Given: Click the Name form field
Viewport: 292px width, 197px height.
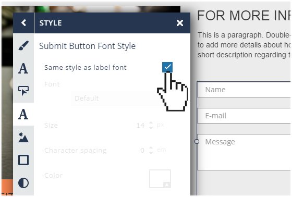Looking at the screenshot, I should click(x=244, y=90).
